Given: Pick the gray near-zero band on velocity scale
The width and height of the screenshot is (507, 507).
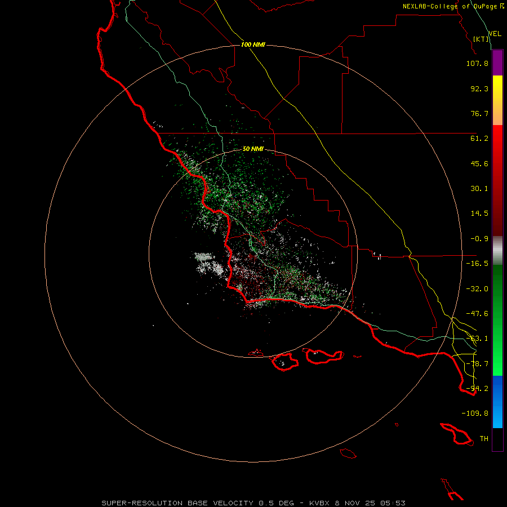Looking at the screenshot, I should (497, 251).
